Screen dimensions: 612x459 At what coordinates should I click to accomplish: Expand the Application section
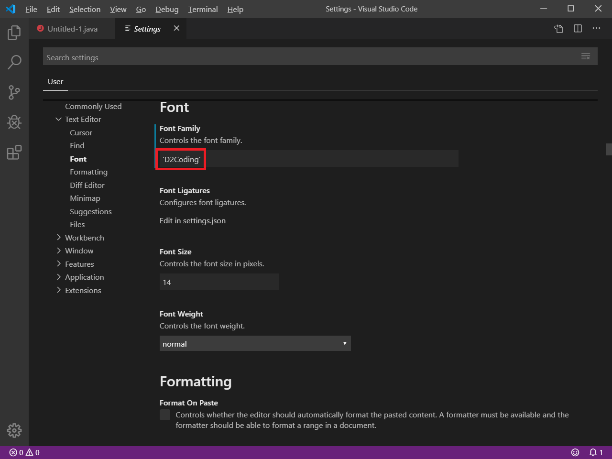(x=58, y=276)
